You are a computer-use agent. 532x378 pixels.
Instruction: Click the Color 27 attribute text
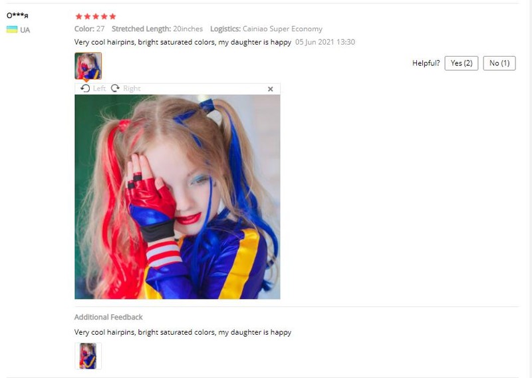90,29
